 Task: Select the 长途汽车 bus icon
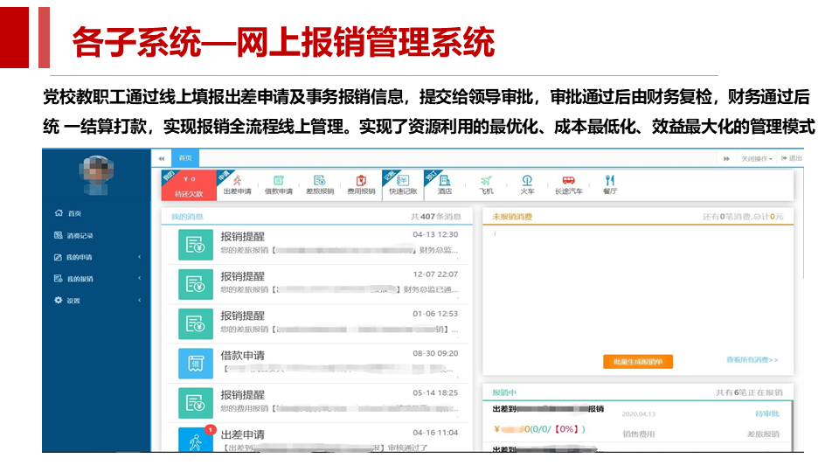(568, 184)
